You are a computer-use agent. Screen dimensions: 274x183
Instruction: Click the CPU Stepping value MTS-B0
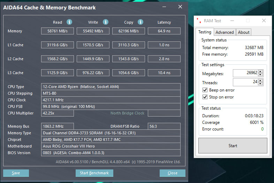[111, 93]
